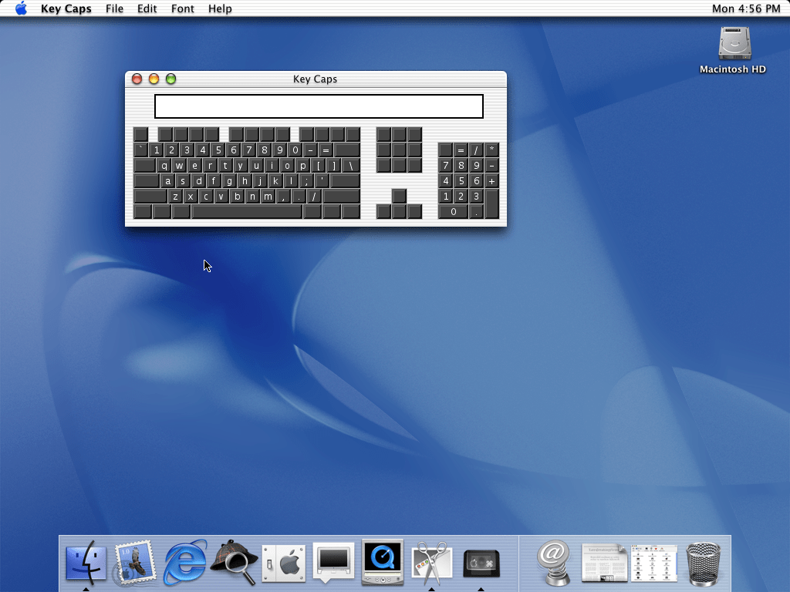
Task: Click the @ spring icon in dock
Action: [x=553, y=563]
